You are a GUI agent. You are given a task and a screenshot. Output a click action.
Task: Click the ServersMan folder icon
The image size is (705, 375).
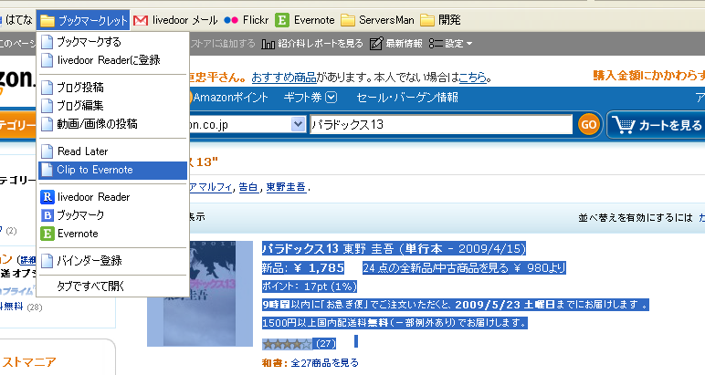pos(348,20)
